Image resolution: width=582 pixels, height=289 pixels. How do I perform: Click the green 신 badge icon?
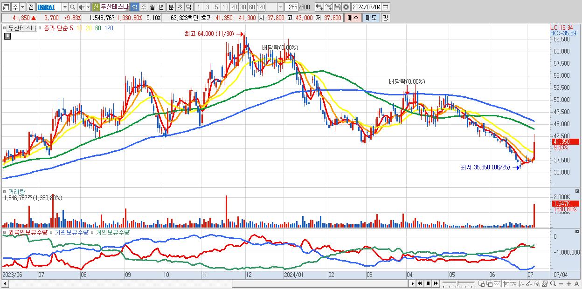[96, 7]
